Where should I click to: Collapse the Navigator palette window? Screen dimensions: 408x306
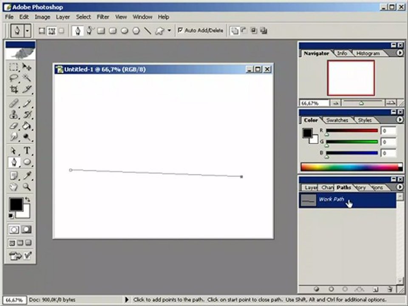point(394,45)
